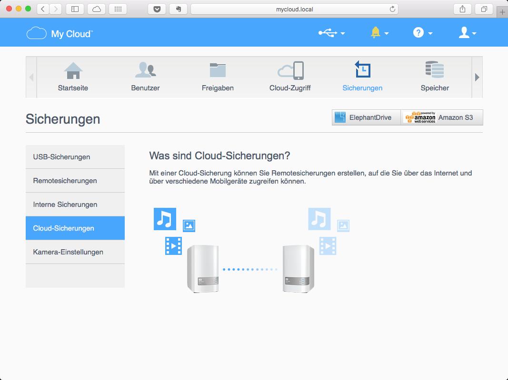Select Kamera-Einstellungen in sidebar

pos(75,252)
